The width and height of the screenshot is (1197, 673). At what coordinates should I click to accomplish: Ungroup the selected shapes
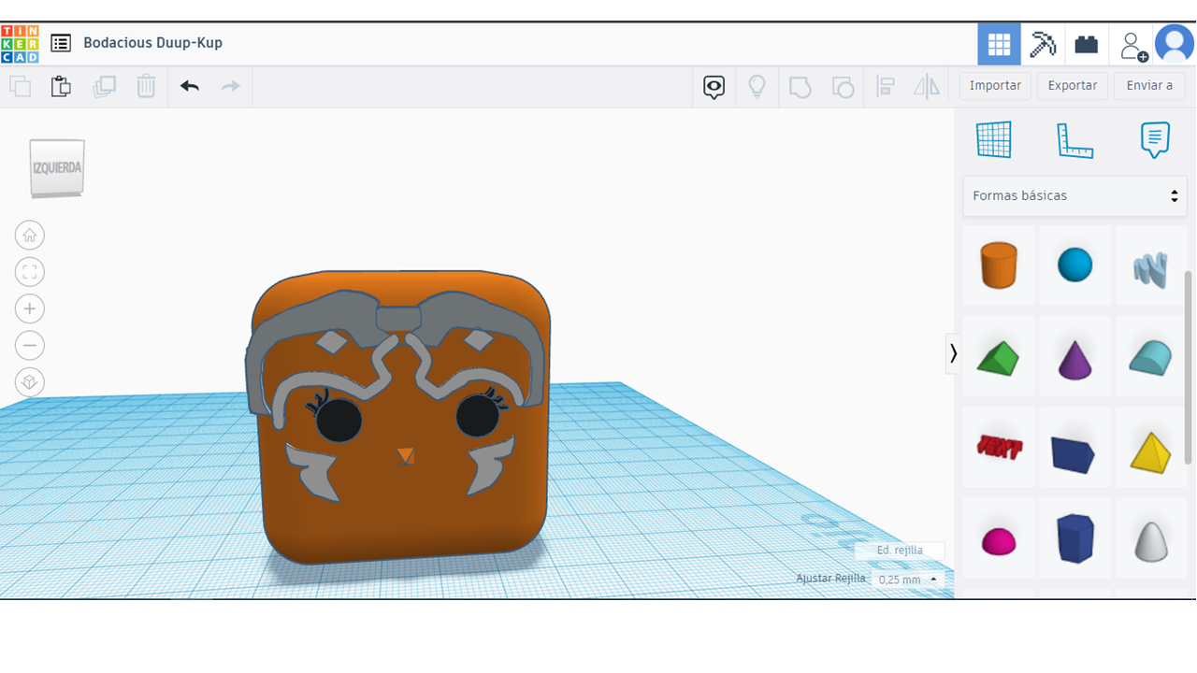click(x=843, y=87)
